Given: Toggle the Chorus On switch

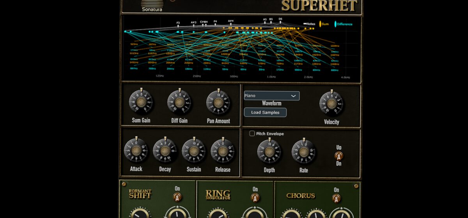Looking at the screenshot, I should [336, 198].
